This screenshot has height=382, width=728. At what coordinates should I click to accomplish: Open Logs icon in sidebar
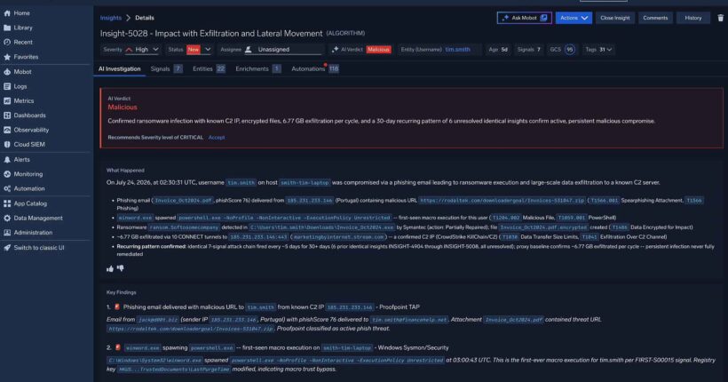pos(7,86)
